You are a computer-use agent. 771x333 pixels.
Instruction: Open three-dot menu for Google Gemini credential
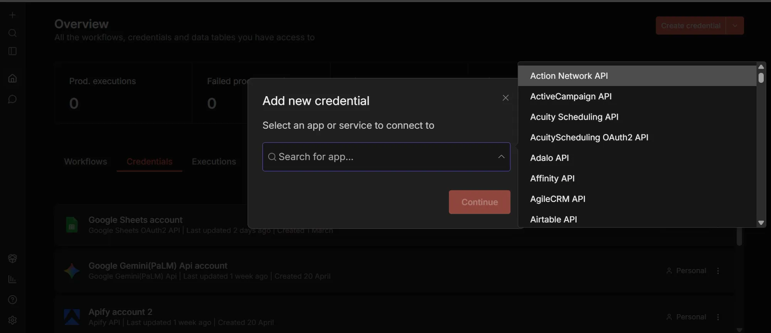pos(718,271)
